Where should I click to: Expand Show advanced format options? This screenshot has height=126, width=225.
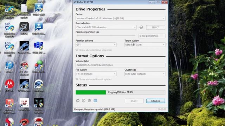[x=94, y=79]
